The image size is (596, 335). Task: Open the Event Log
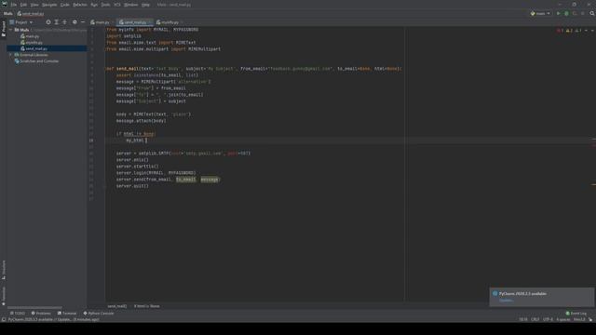tap(576, 314)
